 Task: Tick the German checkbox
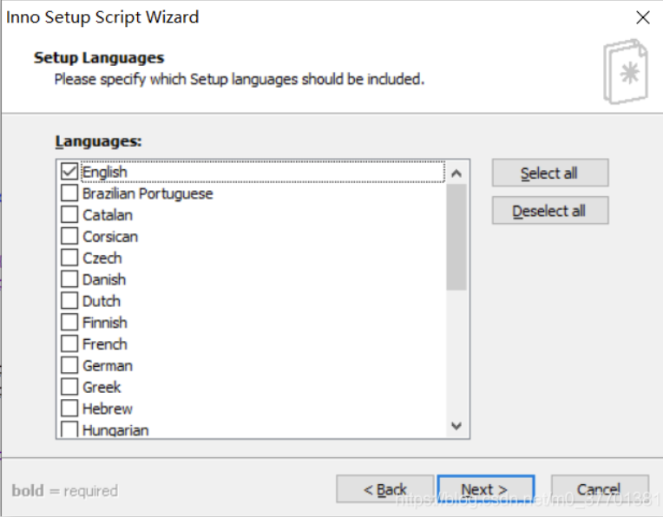tap(69, 366)
